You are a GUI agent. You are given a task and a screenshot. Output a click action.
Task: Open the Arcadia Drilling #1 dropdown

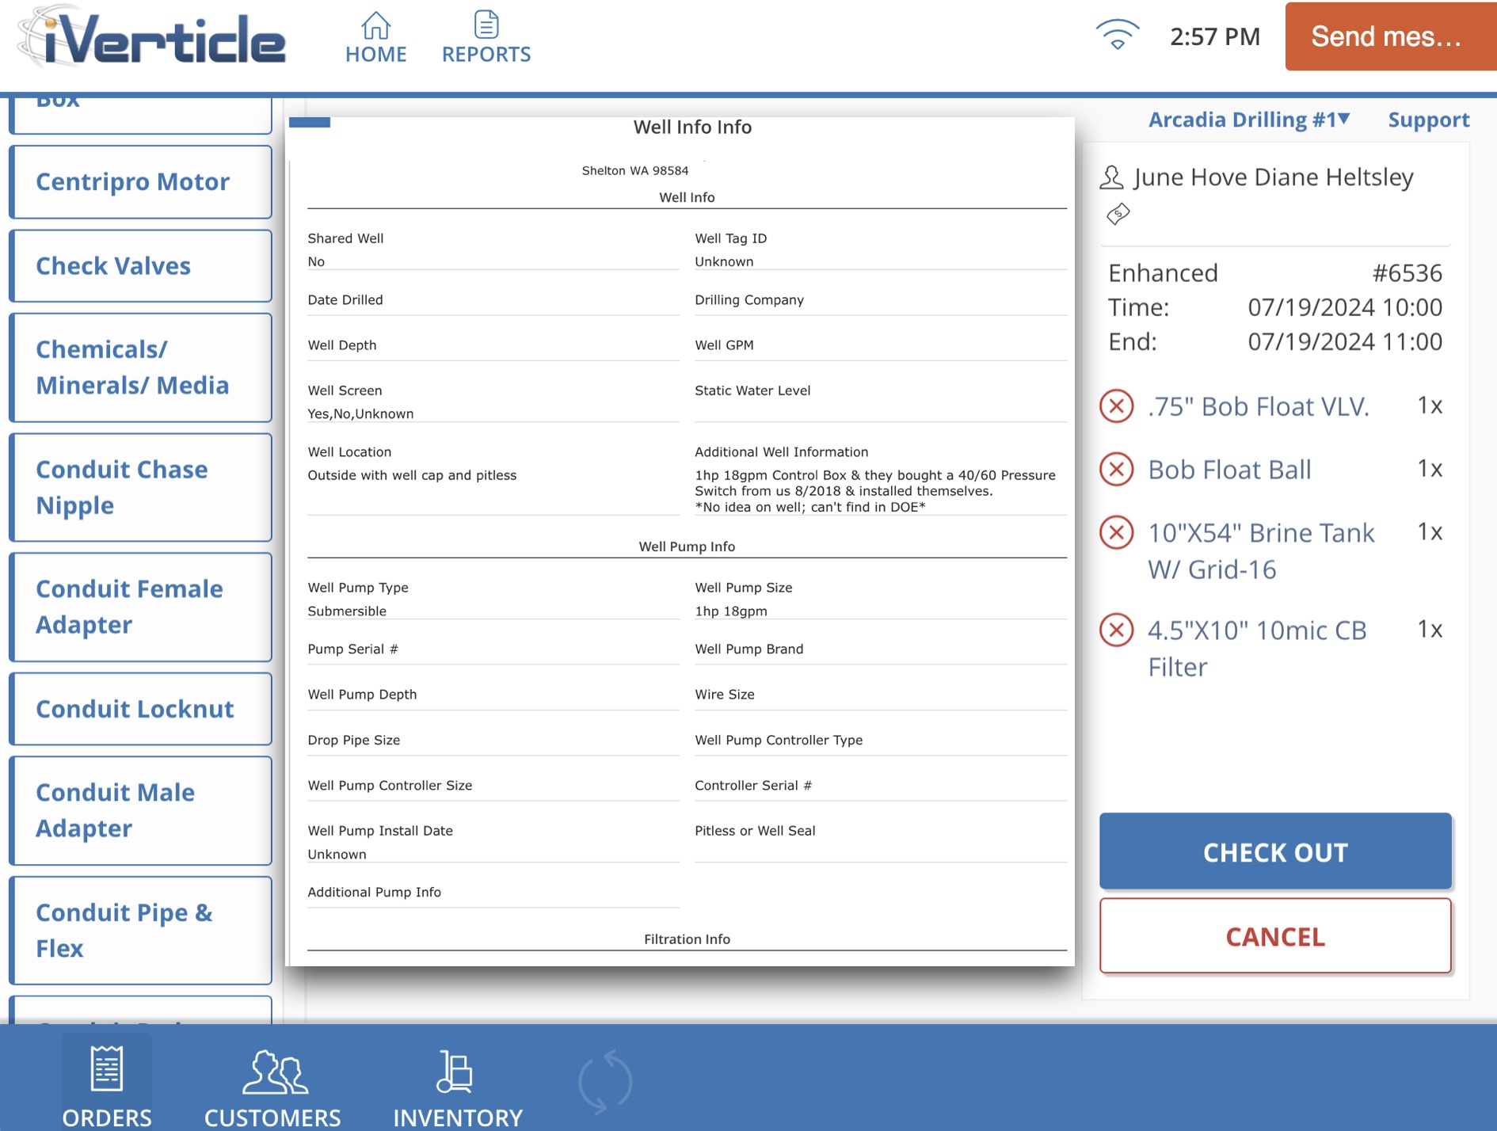(x=1248, y=120)
